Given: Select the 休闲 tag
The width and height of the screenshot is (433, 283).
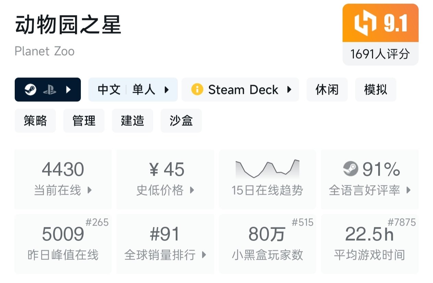Looking at the screenshot, I should 327,90.
